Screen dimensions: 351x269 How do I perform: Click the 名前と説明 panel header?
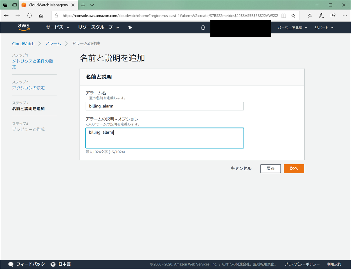coord(99,77)
